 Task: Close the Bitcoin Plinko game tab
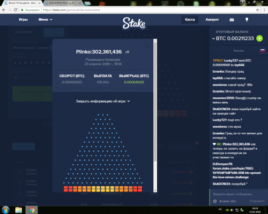[40, 3]
